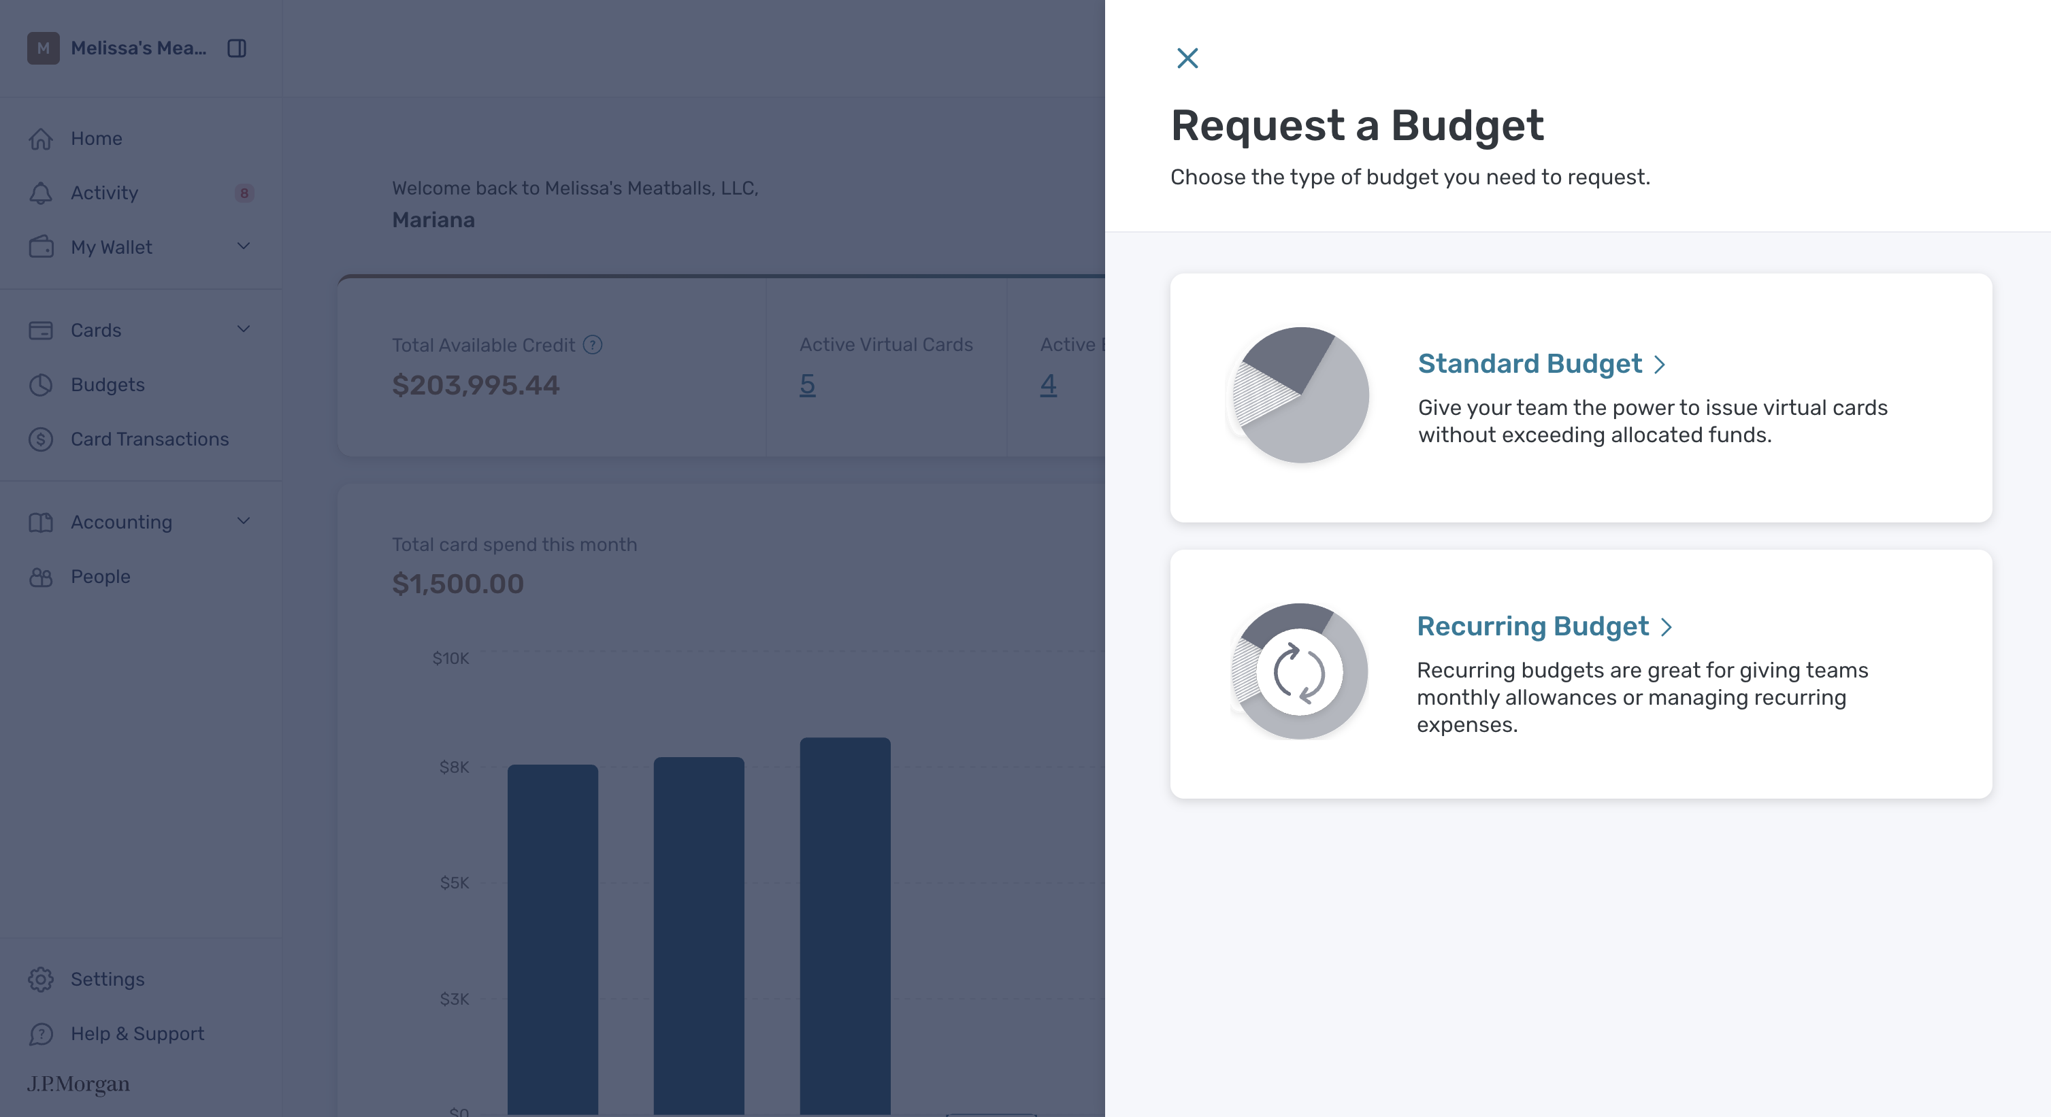Click the Recurring Budget circular arrows icon
This screenshot has width=2051, height=1117.
1299,671
